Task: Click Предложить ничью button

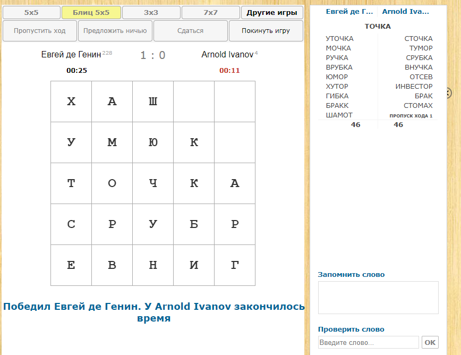Action: click(115, 31)
